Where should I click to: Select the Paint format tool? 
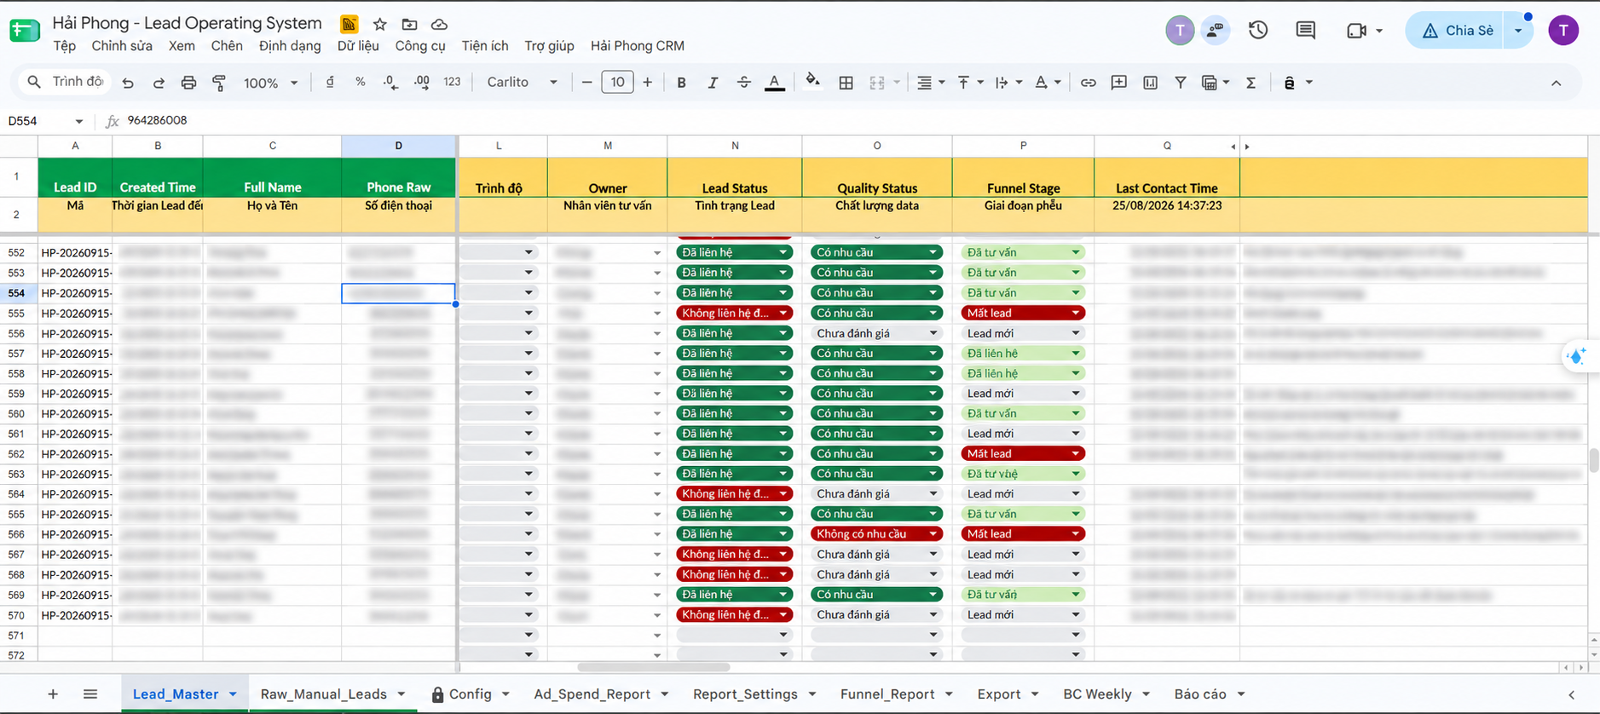click(x=219, y=83)
